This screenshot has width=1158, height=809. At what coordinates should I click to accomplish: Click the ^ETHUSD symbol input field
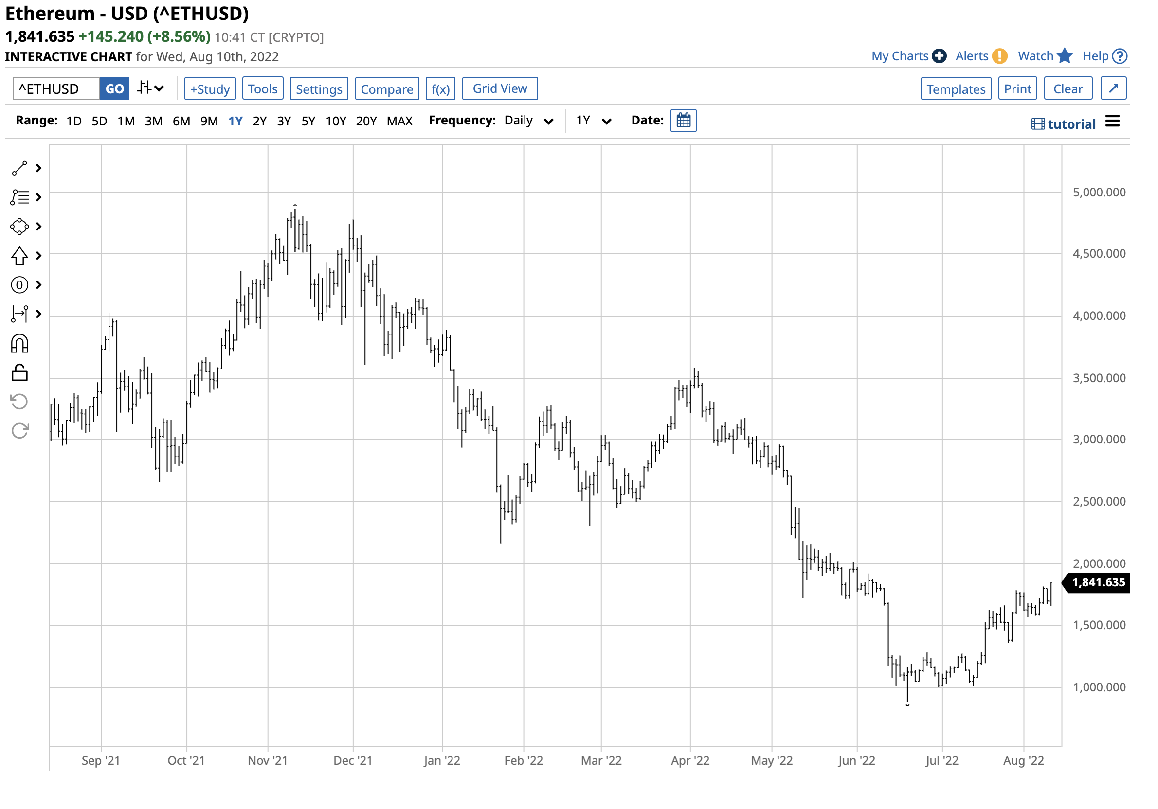pos(56,89)
